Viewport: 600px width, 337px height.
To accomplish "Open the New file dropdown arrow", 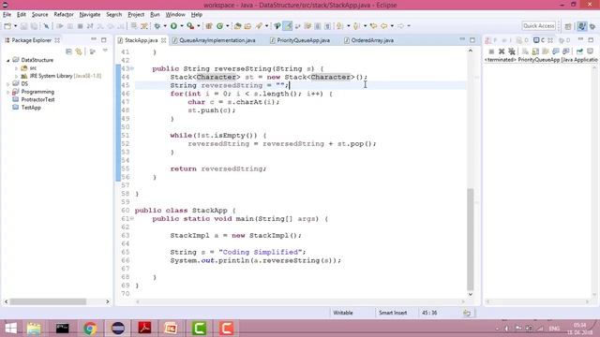I will (x=16, y=26).
